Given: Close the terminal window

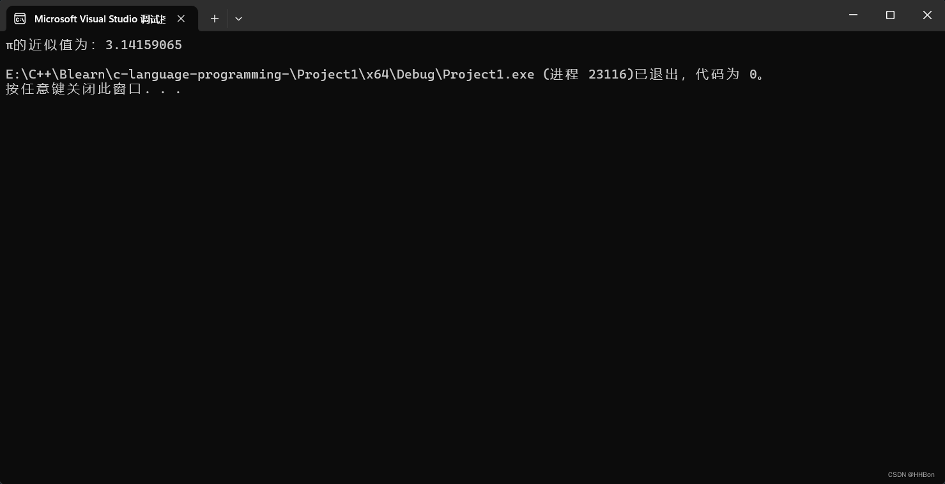Looking at the screenshot, I should coord(927,15).
